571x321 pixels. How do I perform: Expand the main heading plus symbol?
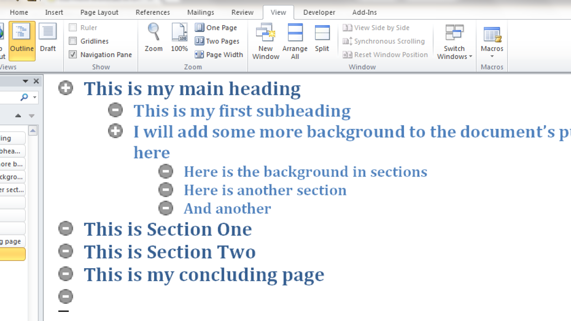66,88
